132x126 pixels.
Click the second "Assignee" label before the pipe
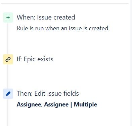pos(56,104)
